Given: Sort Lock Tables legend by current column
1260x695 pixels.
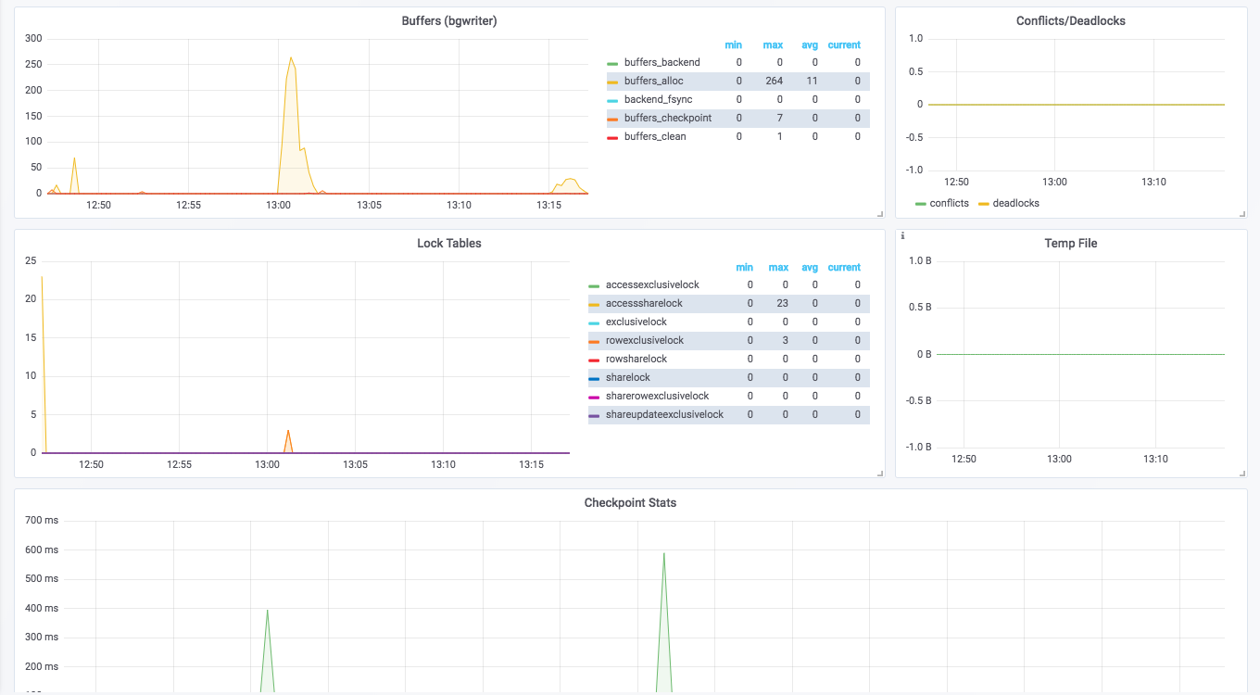Looking at the screenshot, I should (x=844, y=267).
